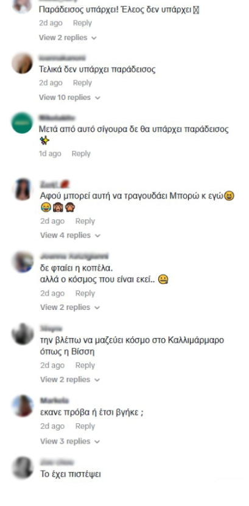The width and height of the screenshot is (249, 506).
Task: Open the green avatar commenter's profile
Action: tap(23, 123)
